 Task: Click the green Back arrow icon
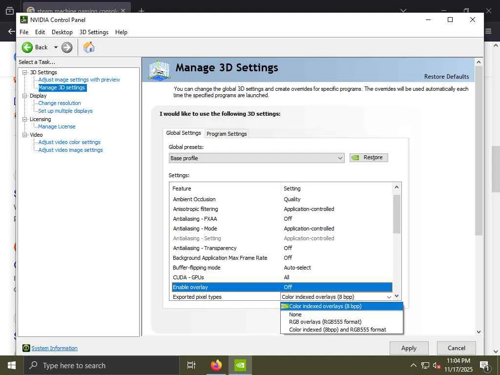27,47
